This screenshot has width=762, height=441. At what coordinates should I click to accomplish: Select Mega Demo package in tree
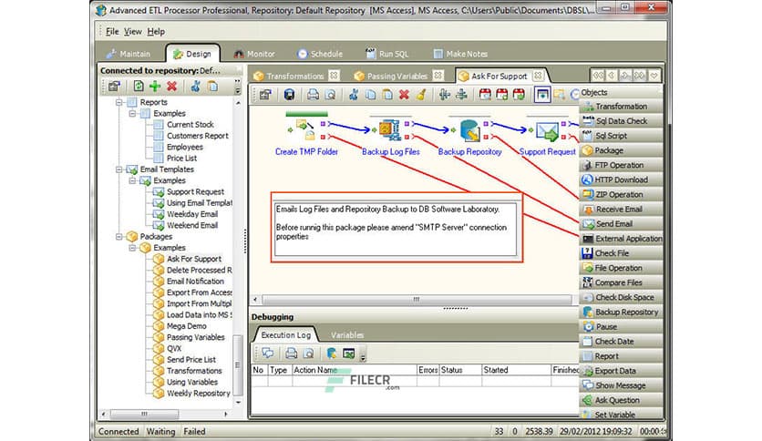(x=187, y=326)
